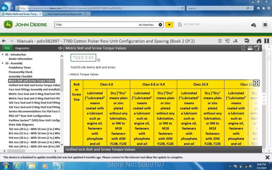Open the Windows Start button
This screenshot has height=170, width=272.
tap(5, 166)
